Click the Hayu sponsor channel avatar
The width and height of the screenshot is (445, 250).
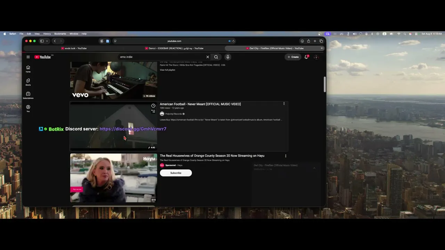coord(162,165)
